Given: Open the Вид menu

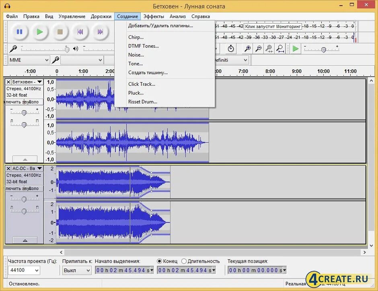Looking at the screenshot, I should [49, 16].
